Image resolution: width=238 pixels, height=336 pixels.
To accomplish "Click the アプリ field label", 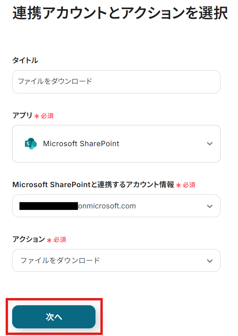I will [x=22, y=116].
